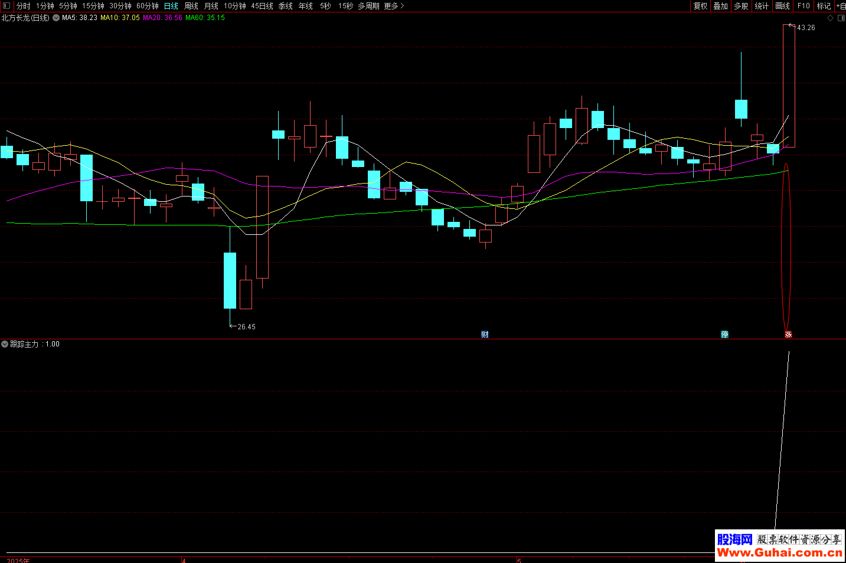The height and width of the screenshot is (563, 846).
Task: Open F10 company info
Action: pyautogui.click(x=803, y=6)
